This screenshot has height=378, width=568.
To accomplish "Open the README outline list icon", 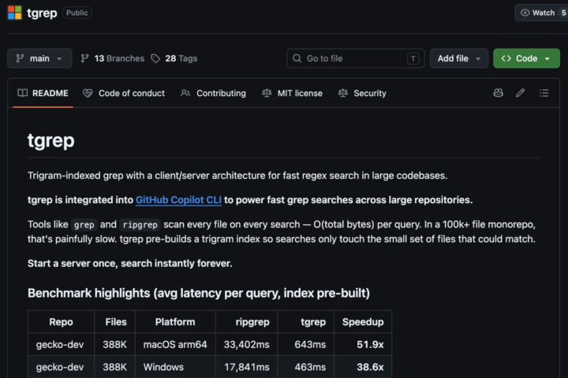I will pos(544,93).
